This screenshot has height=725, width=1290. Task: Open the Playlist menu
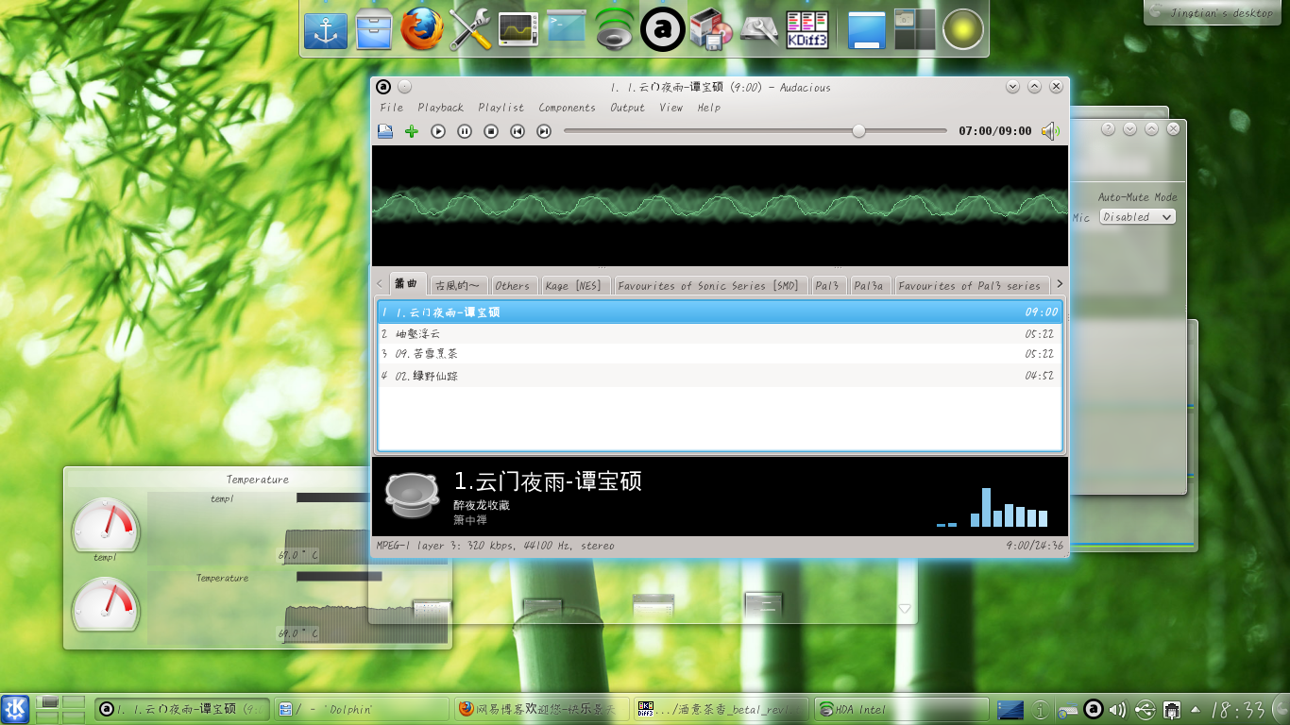[501, 108]
